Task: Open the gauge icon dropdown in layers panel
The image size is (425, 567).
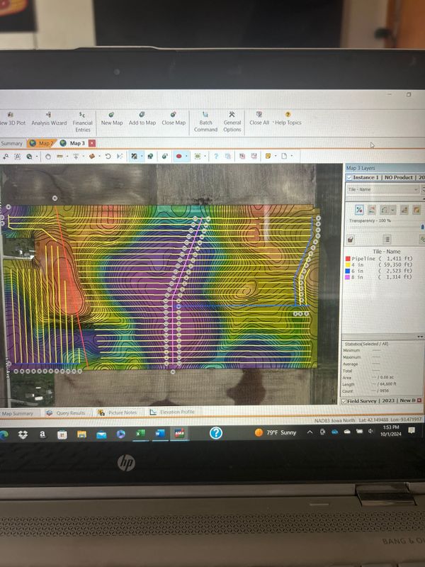Action: tap(393, 210)
